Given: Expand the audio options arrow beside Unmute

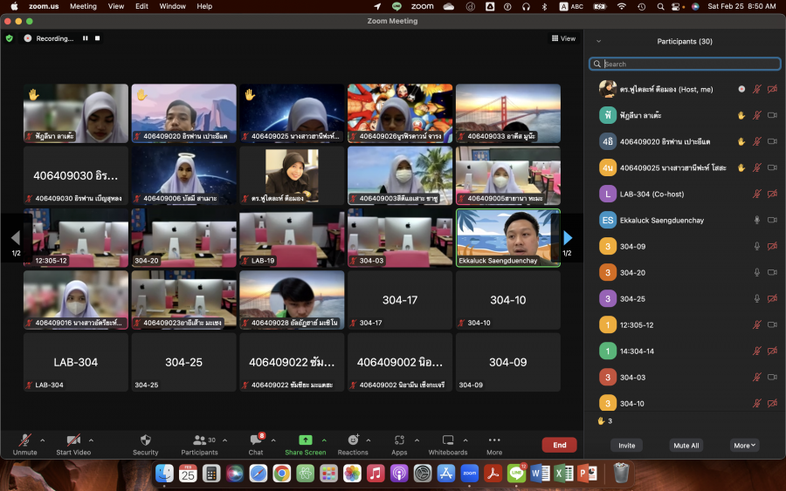Looking at the screenshot, I should (42, 440).
